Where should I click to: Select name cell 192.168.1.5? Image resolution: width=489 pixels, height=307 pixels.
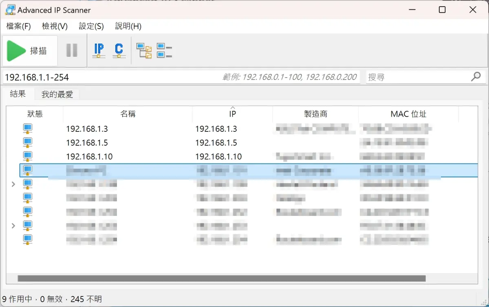pos(87,143)
